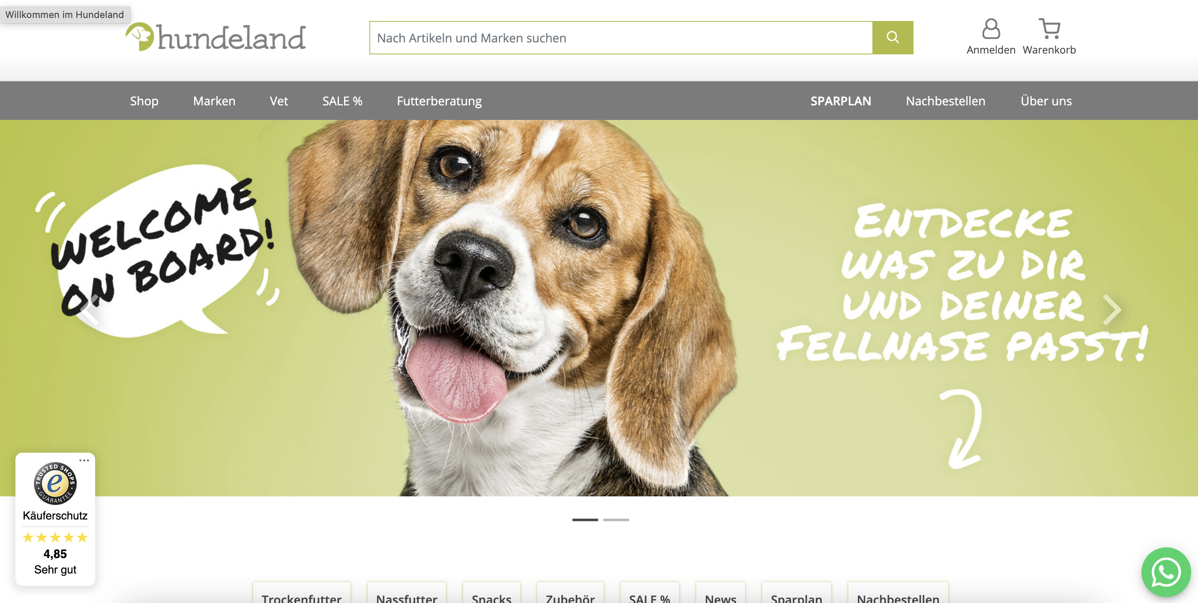Image resolution: width=1198 pixels, height=603 pixels.
Task: Show the next banner slide arrow
Action: 1112,310
